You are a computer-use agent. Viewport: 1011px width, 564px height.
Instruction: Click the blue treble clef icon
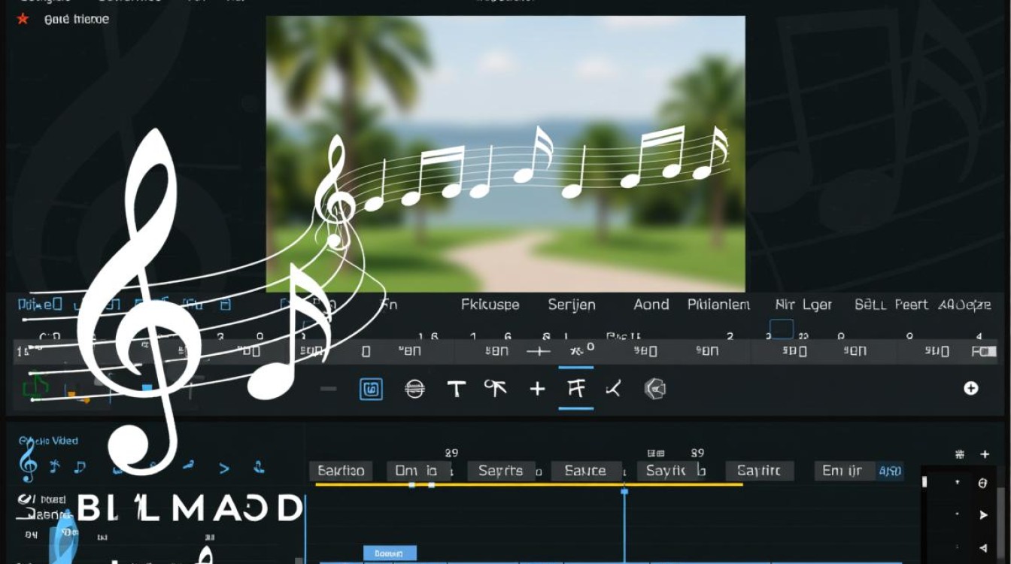click(x=28, y=461)
